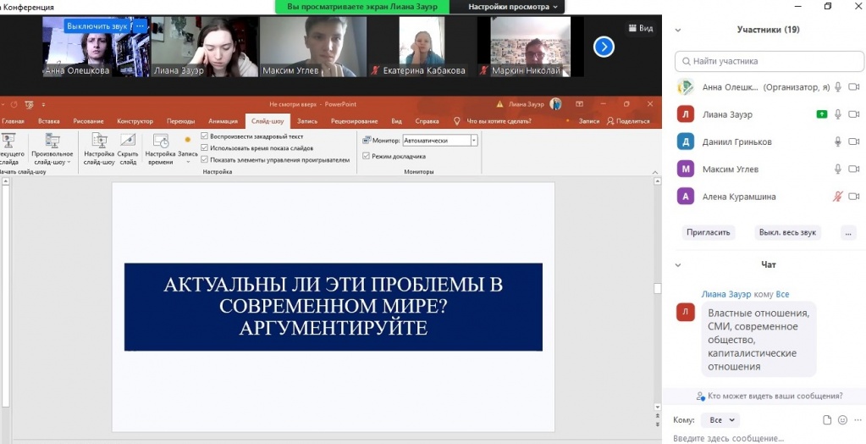Click the file attachment icon in chat

[x=827, y=420]
